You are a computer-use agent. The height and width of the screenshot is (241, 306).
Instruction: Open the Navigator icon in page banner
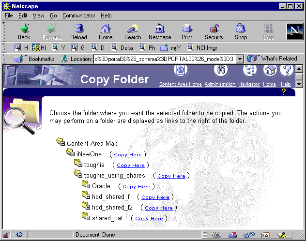coord(249,71)
